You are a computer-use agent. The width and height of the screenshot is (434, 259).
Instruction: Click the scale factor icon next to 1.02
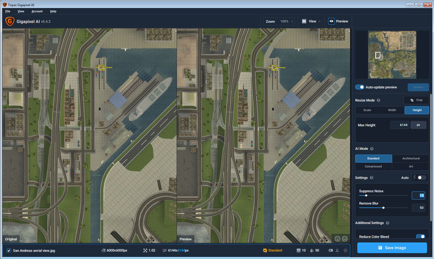[145, 250]
